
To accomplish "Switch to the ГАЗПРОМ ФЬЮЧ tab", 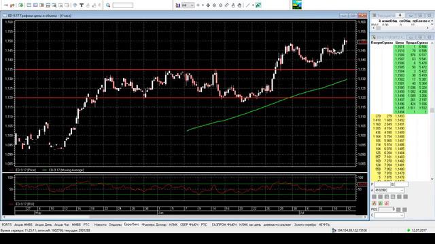I will pos(224,224).
